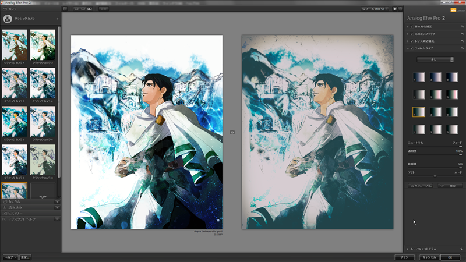Image resolution: width=466 pixels, height=262 pixels.
Task: Open the ズーム (100%) dropdown
Action: tap(375, 9)
